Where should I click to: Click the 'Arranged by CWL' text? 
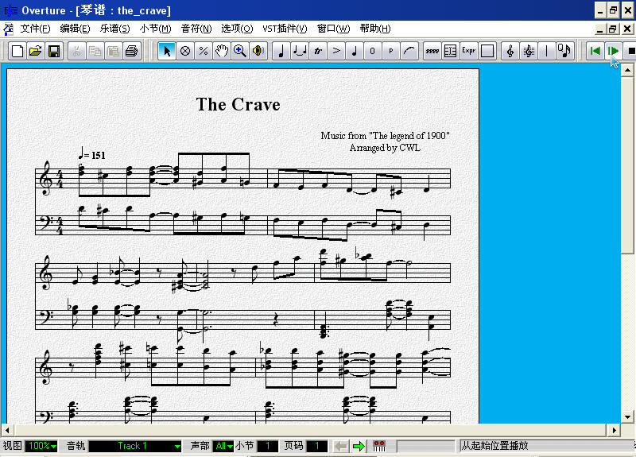click(385, 148)
